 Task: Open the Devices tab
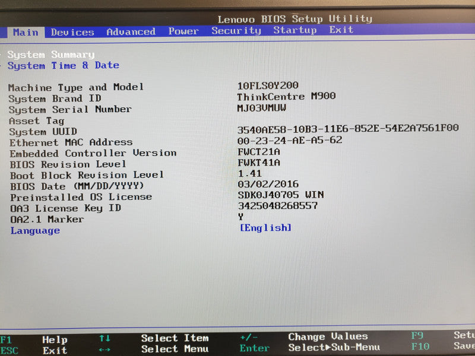72,32
